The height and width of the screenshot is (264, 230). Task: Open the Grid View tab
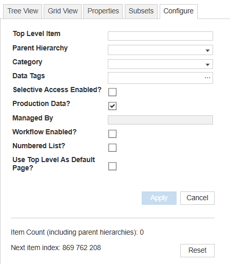tap(63, 11)
